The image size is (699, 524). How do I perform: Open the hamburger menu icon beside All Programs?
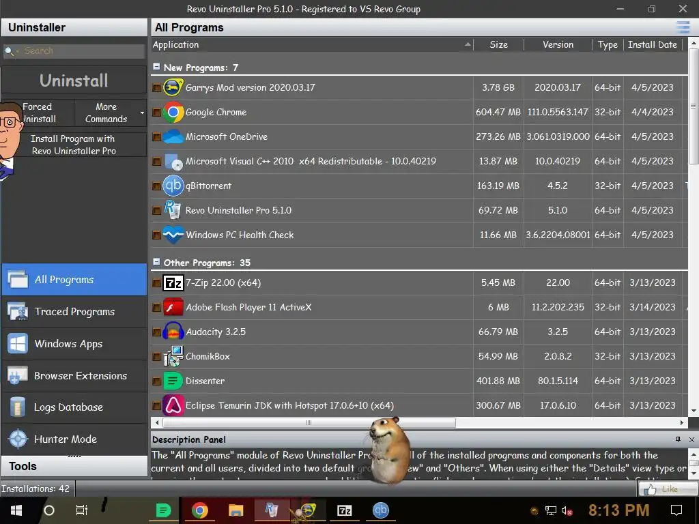[x=683, y=27]
